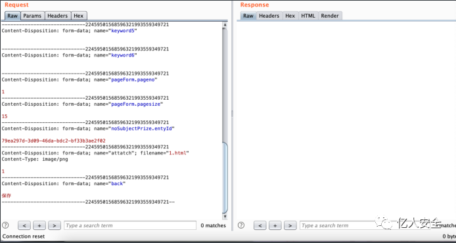Open help icon in Request search bar
Screen dimensions: 456x243
[x=5, y=225]
